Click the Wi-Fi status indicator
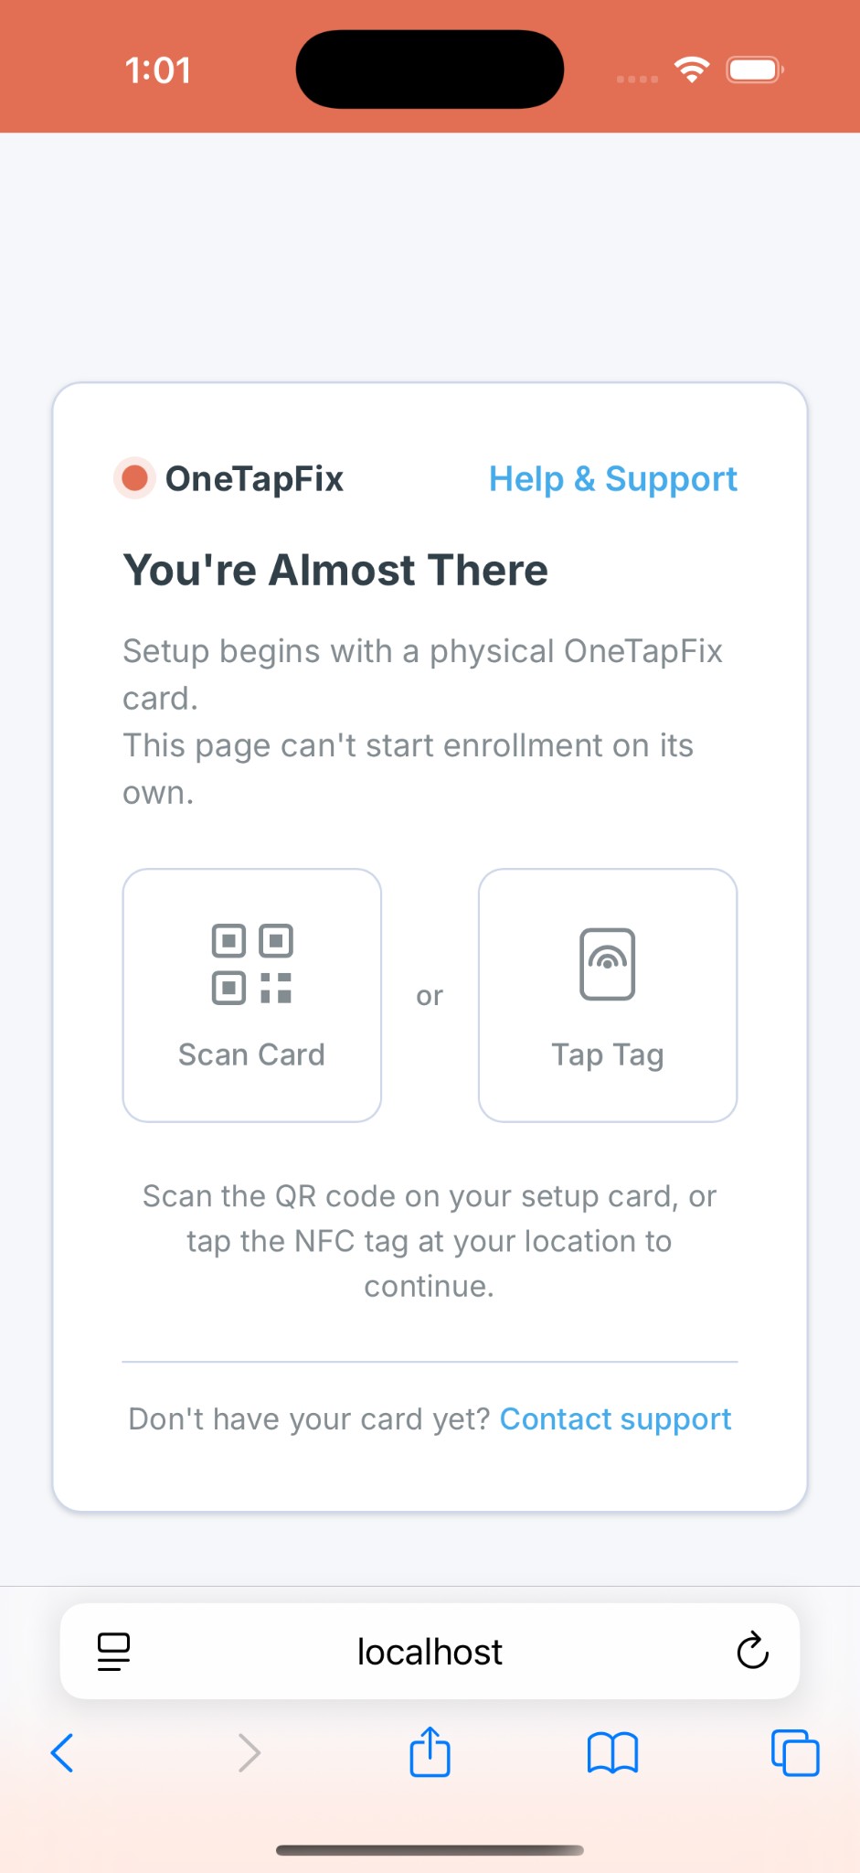Screen dimensions: 860x1873 point(692,68)
